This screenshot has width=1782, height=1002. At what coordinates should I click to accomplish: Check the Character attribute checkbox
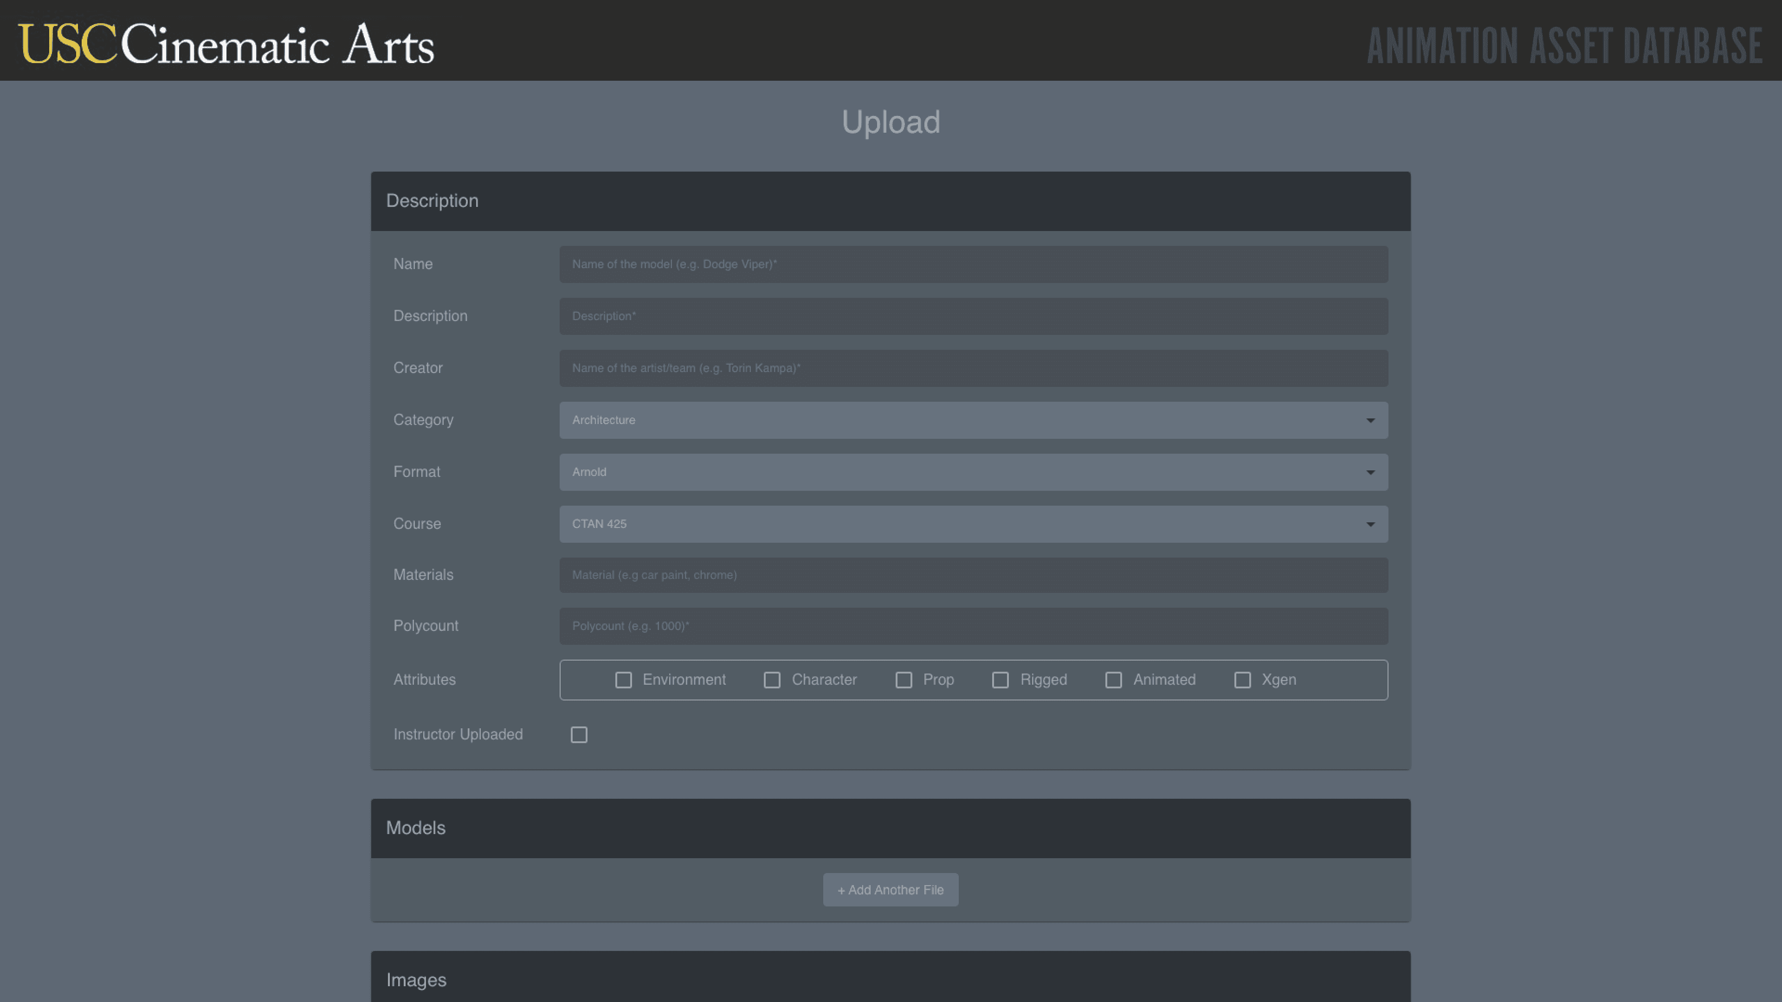pos(772,680)
